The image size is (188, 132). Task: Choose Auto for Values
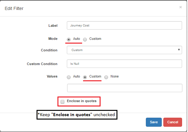(x=69, y=77)
